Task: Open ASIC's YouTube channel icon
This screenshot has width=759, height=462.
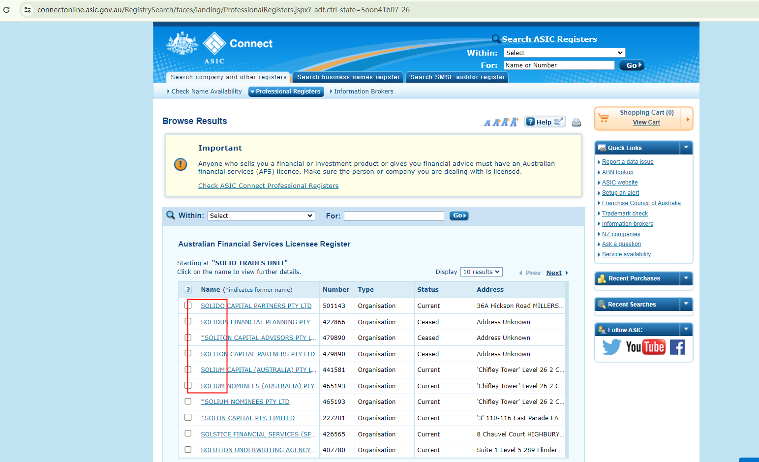Action: 645,347
